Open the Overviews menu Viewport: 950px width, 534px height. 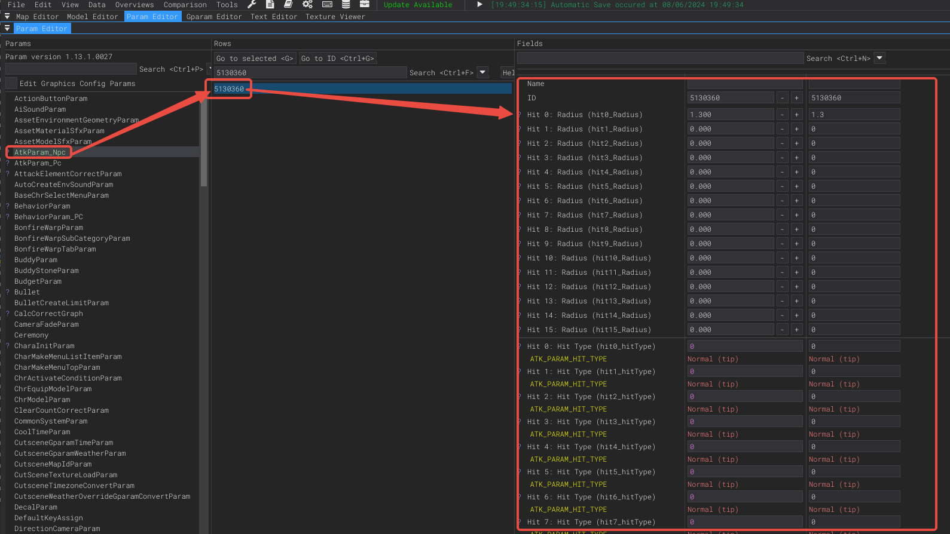(x=135, y=5)
